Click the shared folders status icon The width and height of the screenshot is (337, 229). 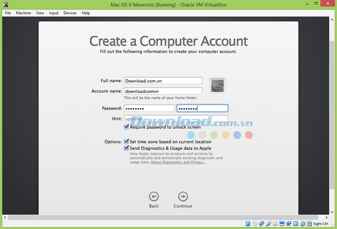pos(275,224)
